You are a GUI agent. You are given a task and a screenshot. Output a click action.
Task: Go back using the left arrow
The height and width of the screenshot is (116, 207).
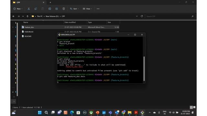[x=14, y=16]
